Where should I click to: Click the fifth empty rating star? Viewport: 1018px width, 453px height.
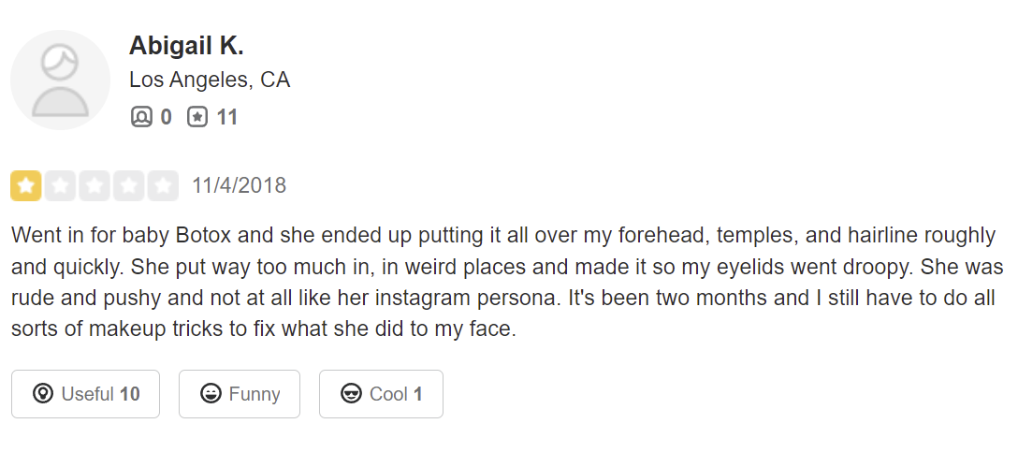pos(163,186)
